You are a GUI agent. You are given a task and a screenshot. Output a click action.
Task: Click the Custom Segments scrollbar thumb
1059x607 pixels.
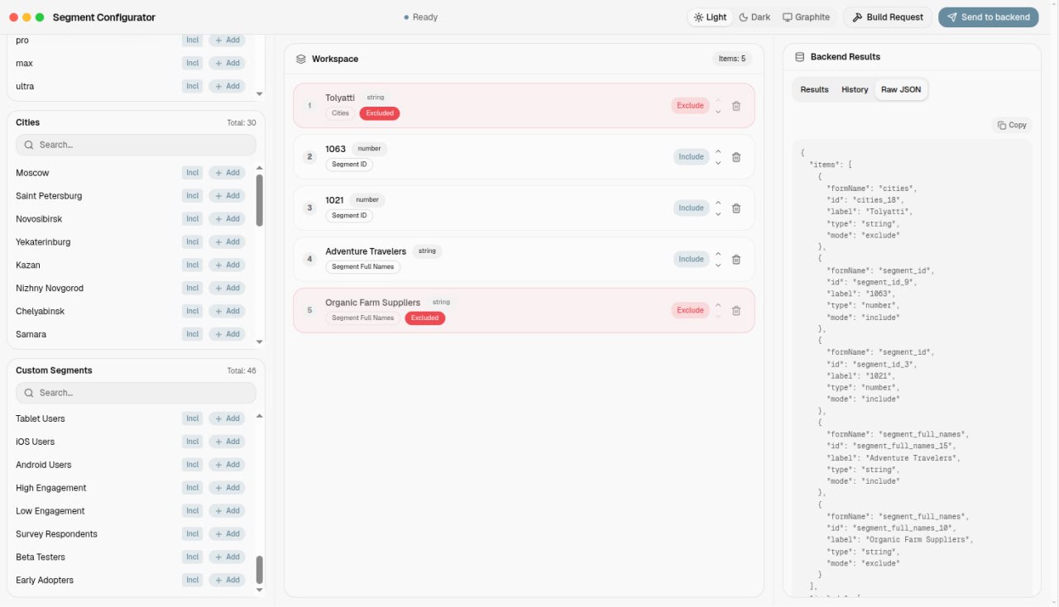[259, 570]
